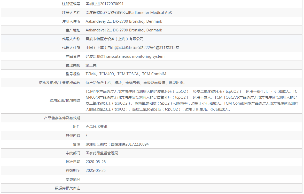Click the 产品储存条件及有效期 label
The image size is (304, 194).
point(62,118)
